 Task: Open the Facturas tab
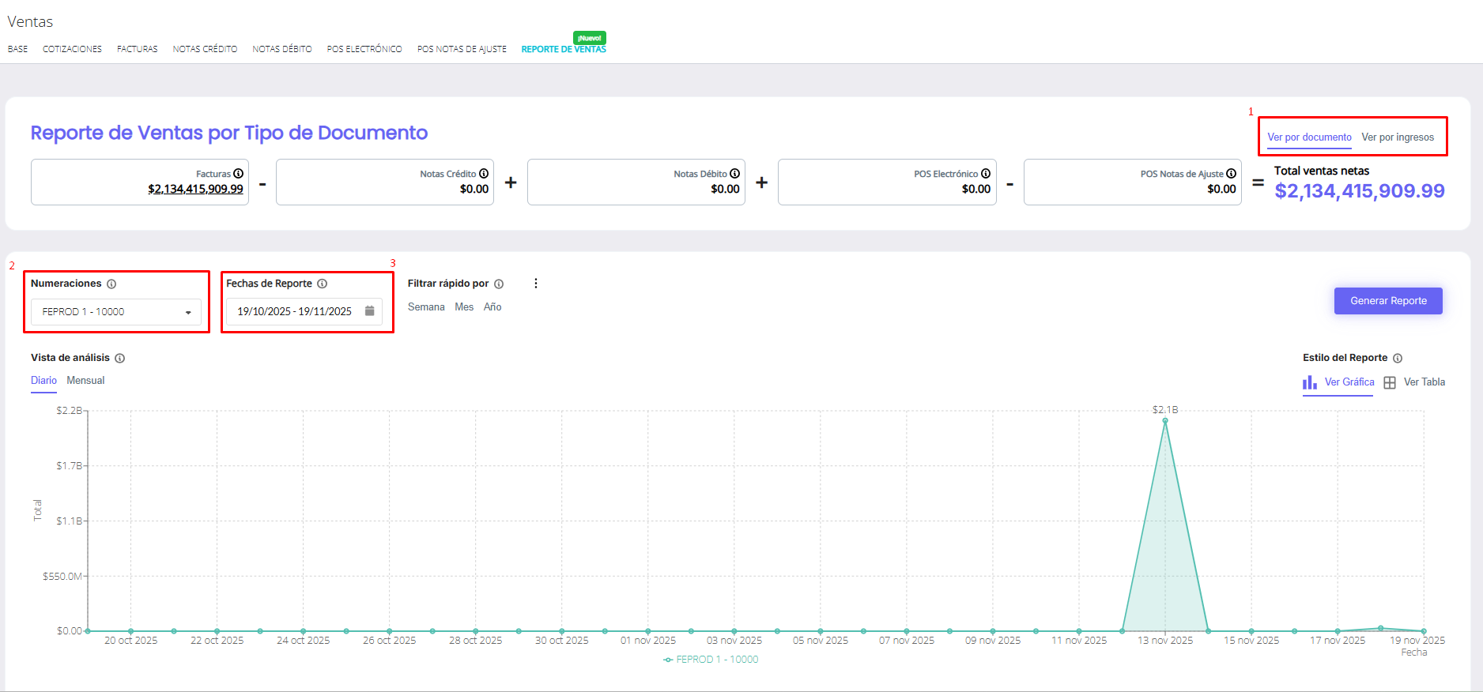[x=138, y=49]
